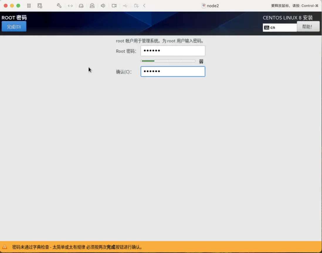This screenshot has height=253, width=322.
Task: Click the shared folder icon
Action: [x=136, y=6]
